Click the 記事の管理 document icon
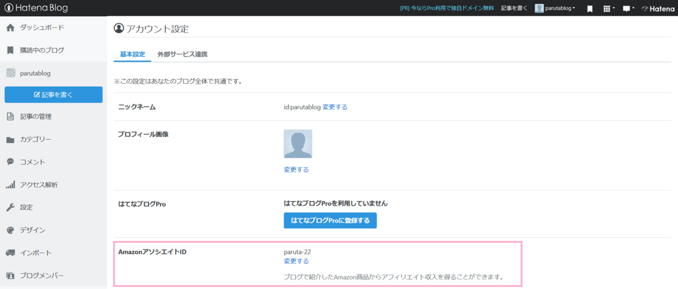This screenshot has width=678, height=289. (x=10, y=117)
